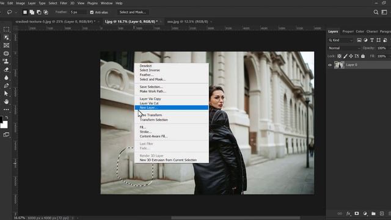Hide Layer 0 with the eye icon
Image resolution: width=391 pixels, height=220 pixels.
tap(330, 65)
